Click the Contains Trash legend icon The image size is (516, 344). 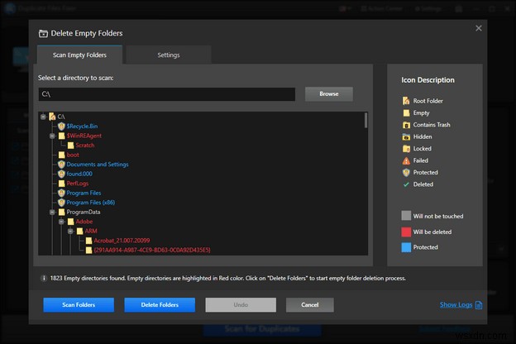tap(406, 125)
